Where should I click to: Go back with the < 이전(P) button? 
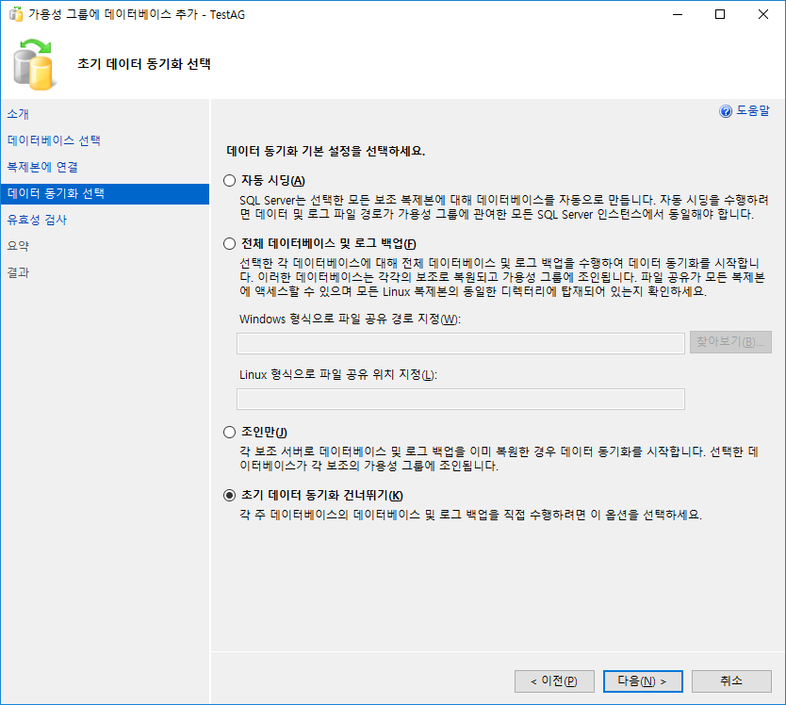pyautogui.click(x=554, y=681)
